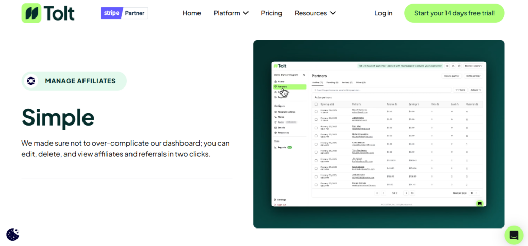Image resolution: width=528 pixels, height=246 pixels.
Task: Click the Invite partner button
Action: (x=473, y=76)
